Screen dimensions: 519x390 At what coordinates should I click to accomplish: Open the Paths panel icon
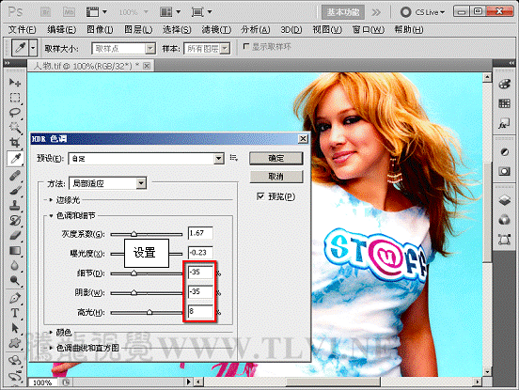click(504, 239)
